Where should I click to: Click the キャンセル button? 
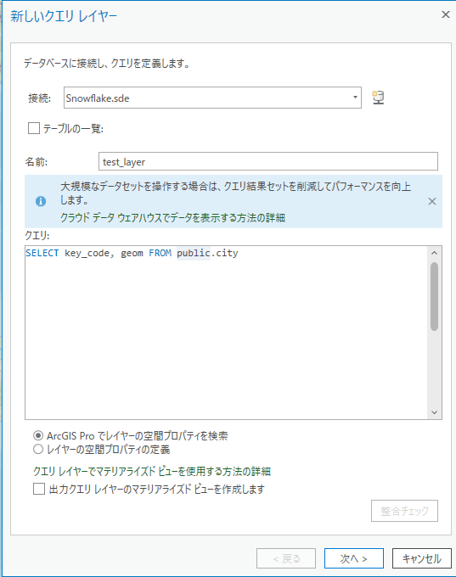point(422,558)
